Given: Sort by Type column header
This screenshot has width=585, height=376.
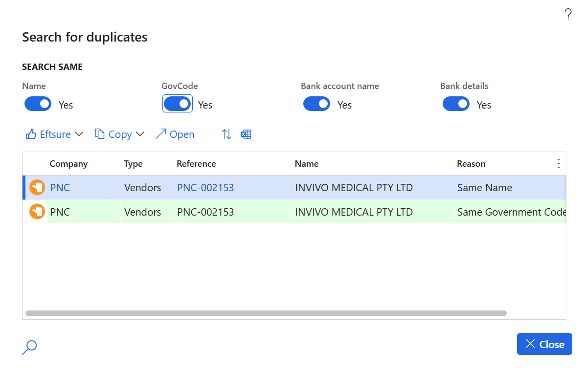Looking at the screenshot, I should click(133, 164).
